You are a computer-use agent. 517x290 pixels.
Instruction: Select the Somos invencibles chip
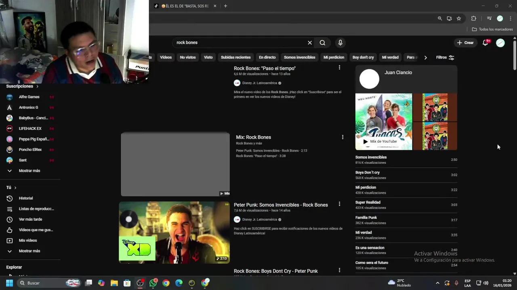pos(300,57)
